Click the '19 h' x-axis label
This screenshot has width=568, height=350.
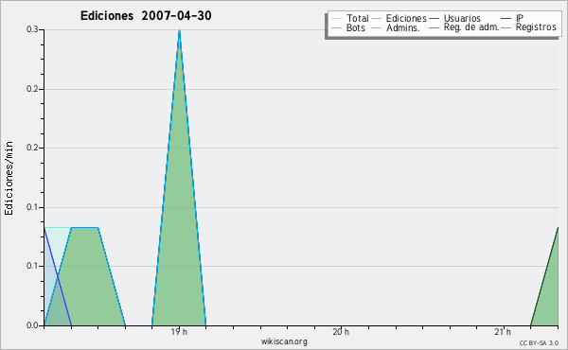coord(179,332)
